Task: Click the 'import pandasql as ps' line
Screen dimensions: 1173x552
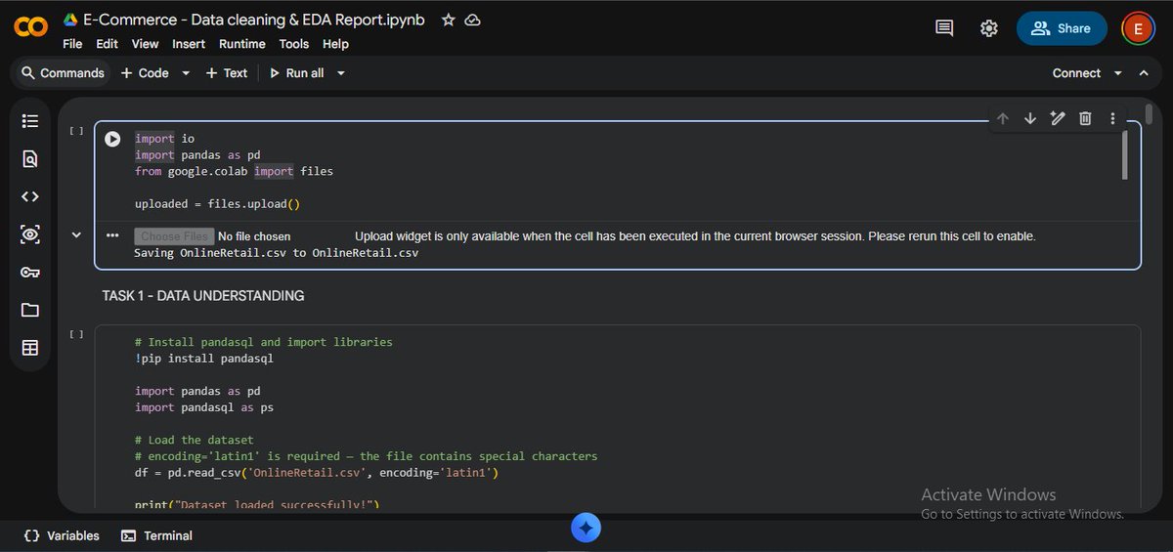Action: (x=204, y=407)
